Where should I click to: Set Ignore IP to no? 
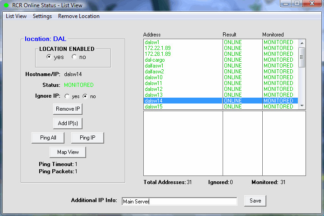tap(85, 96)
